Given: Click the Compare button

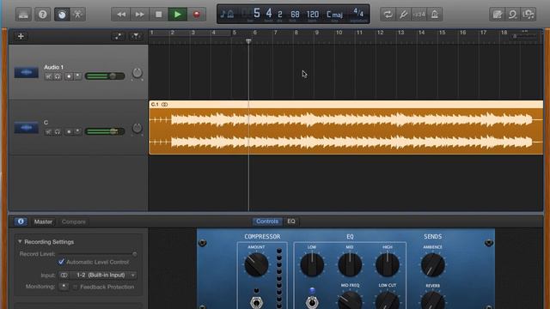Looking at the screenshot, I should click(74, 221).
